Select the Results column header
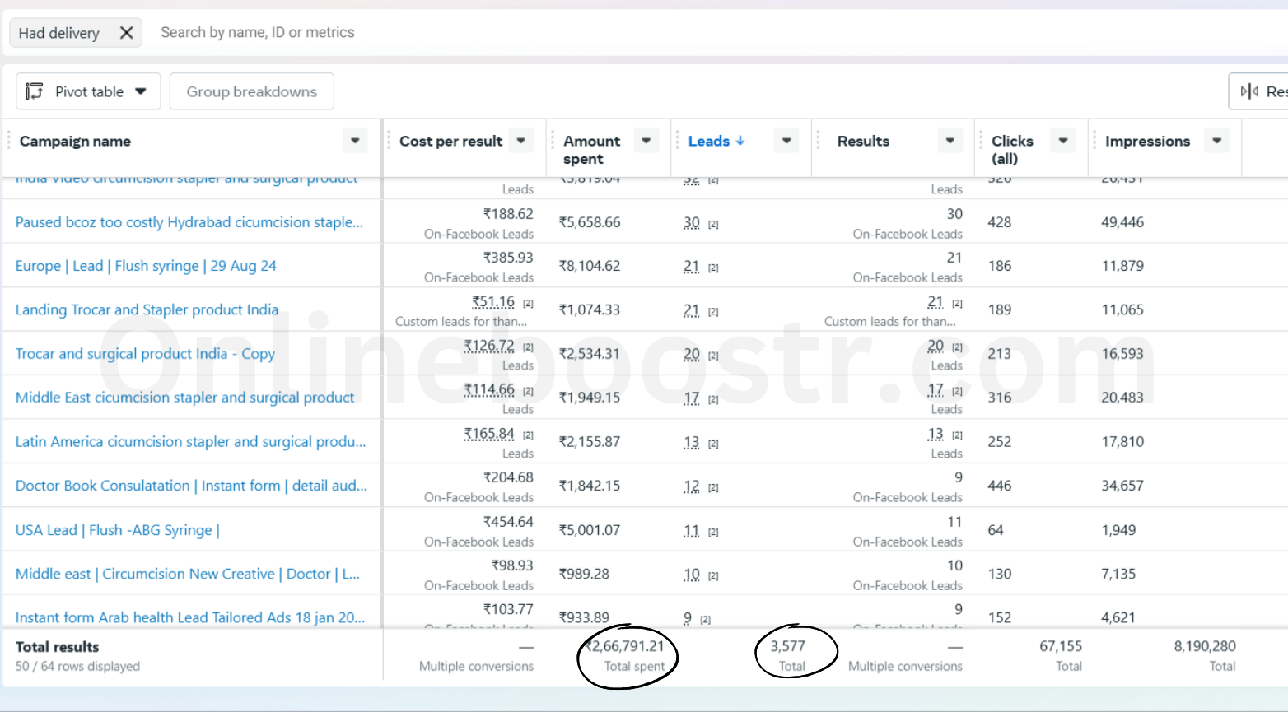Image resolution: width=1288 pixels, height=712 pixels. pyautogui.click(x=863, y=141)
